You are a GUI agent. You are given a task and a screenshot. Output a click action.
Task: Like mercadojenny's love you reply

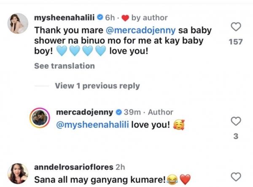236,121
